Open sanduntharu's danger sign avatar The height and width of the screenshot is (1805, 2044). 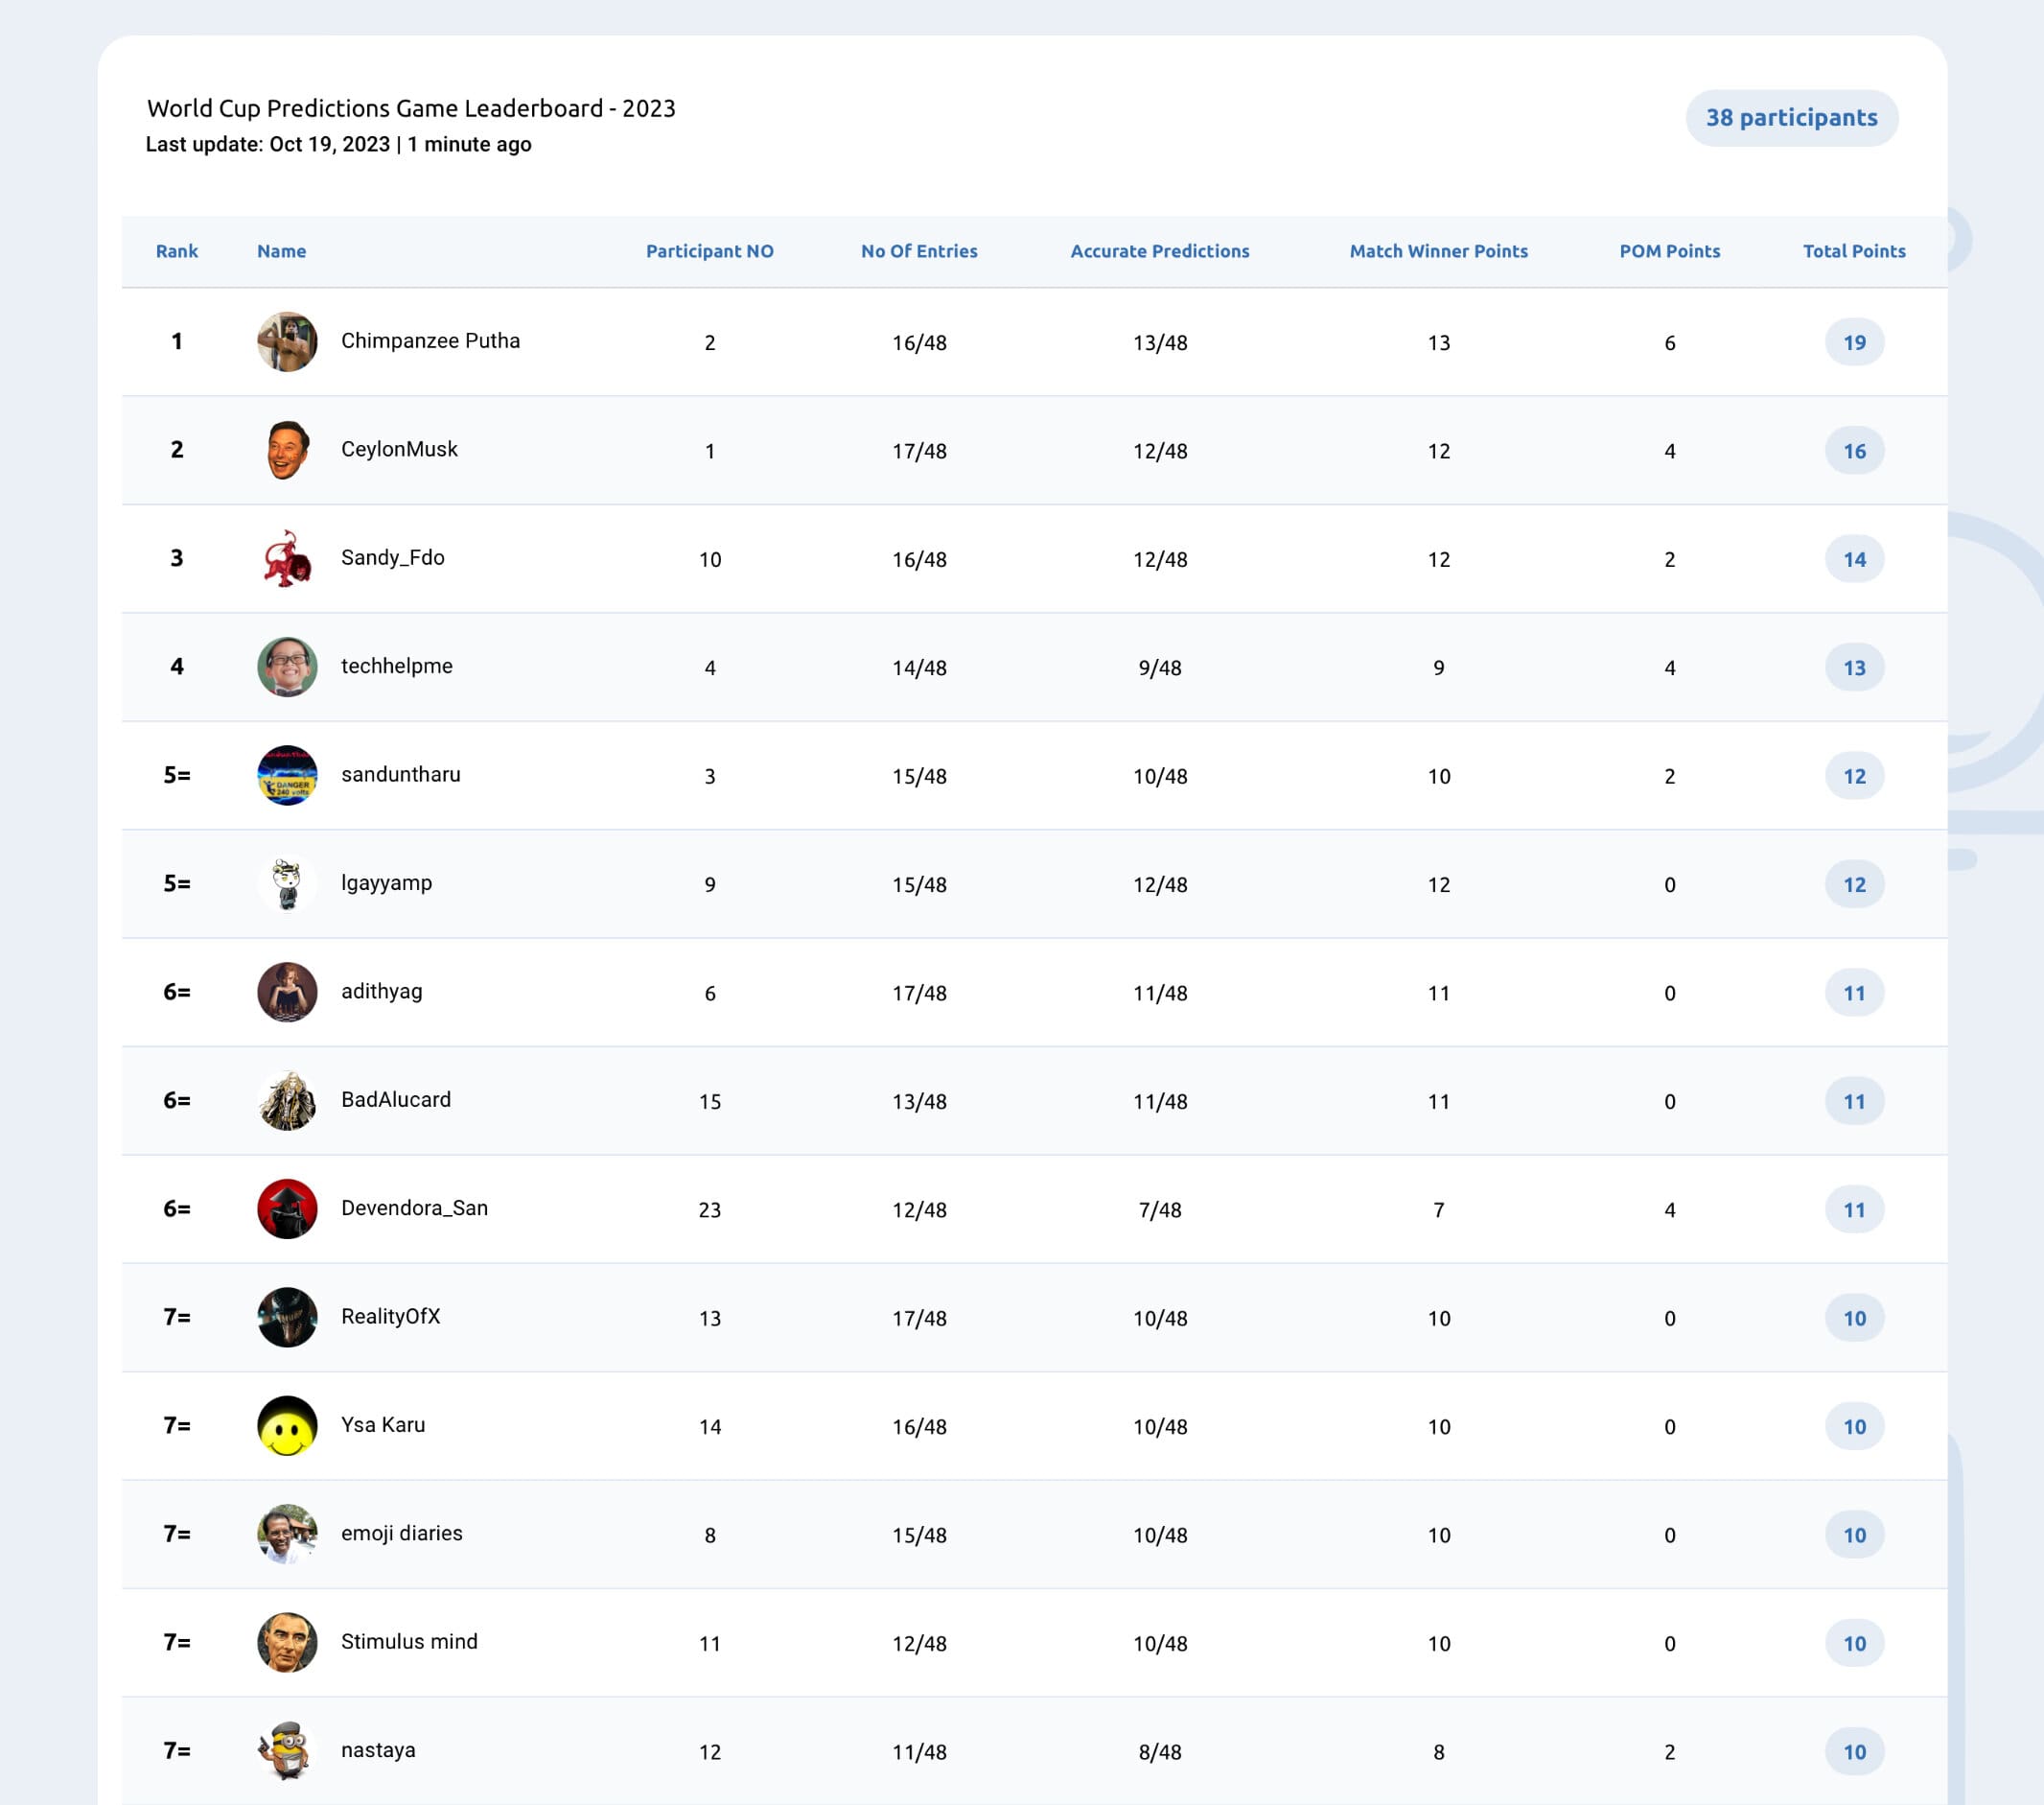[287, 776]
